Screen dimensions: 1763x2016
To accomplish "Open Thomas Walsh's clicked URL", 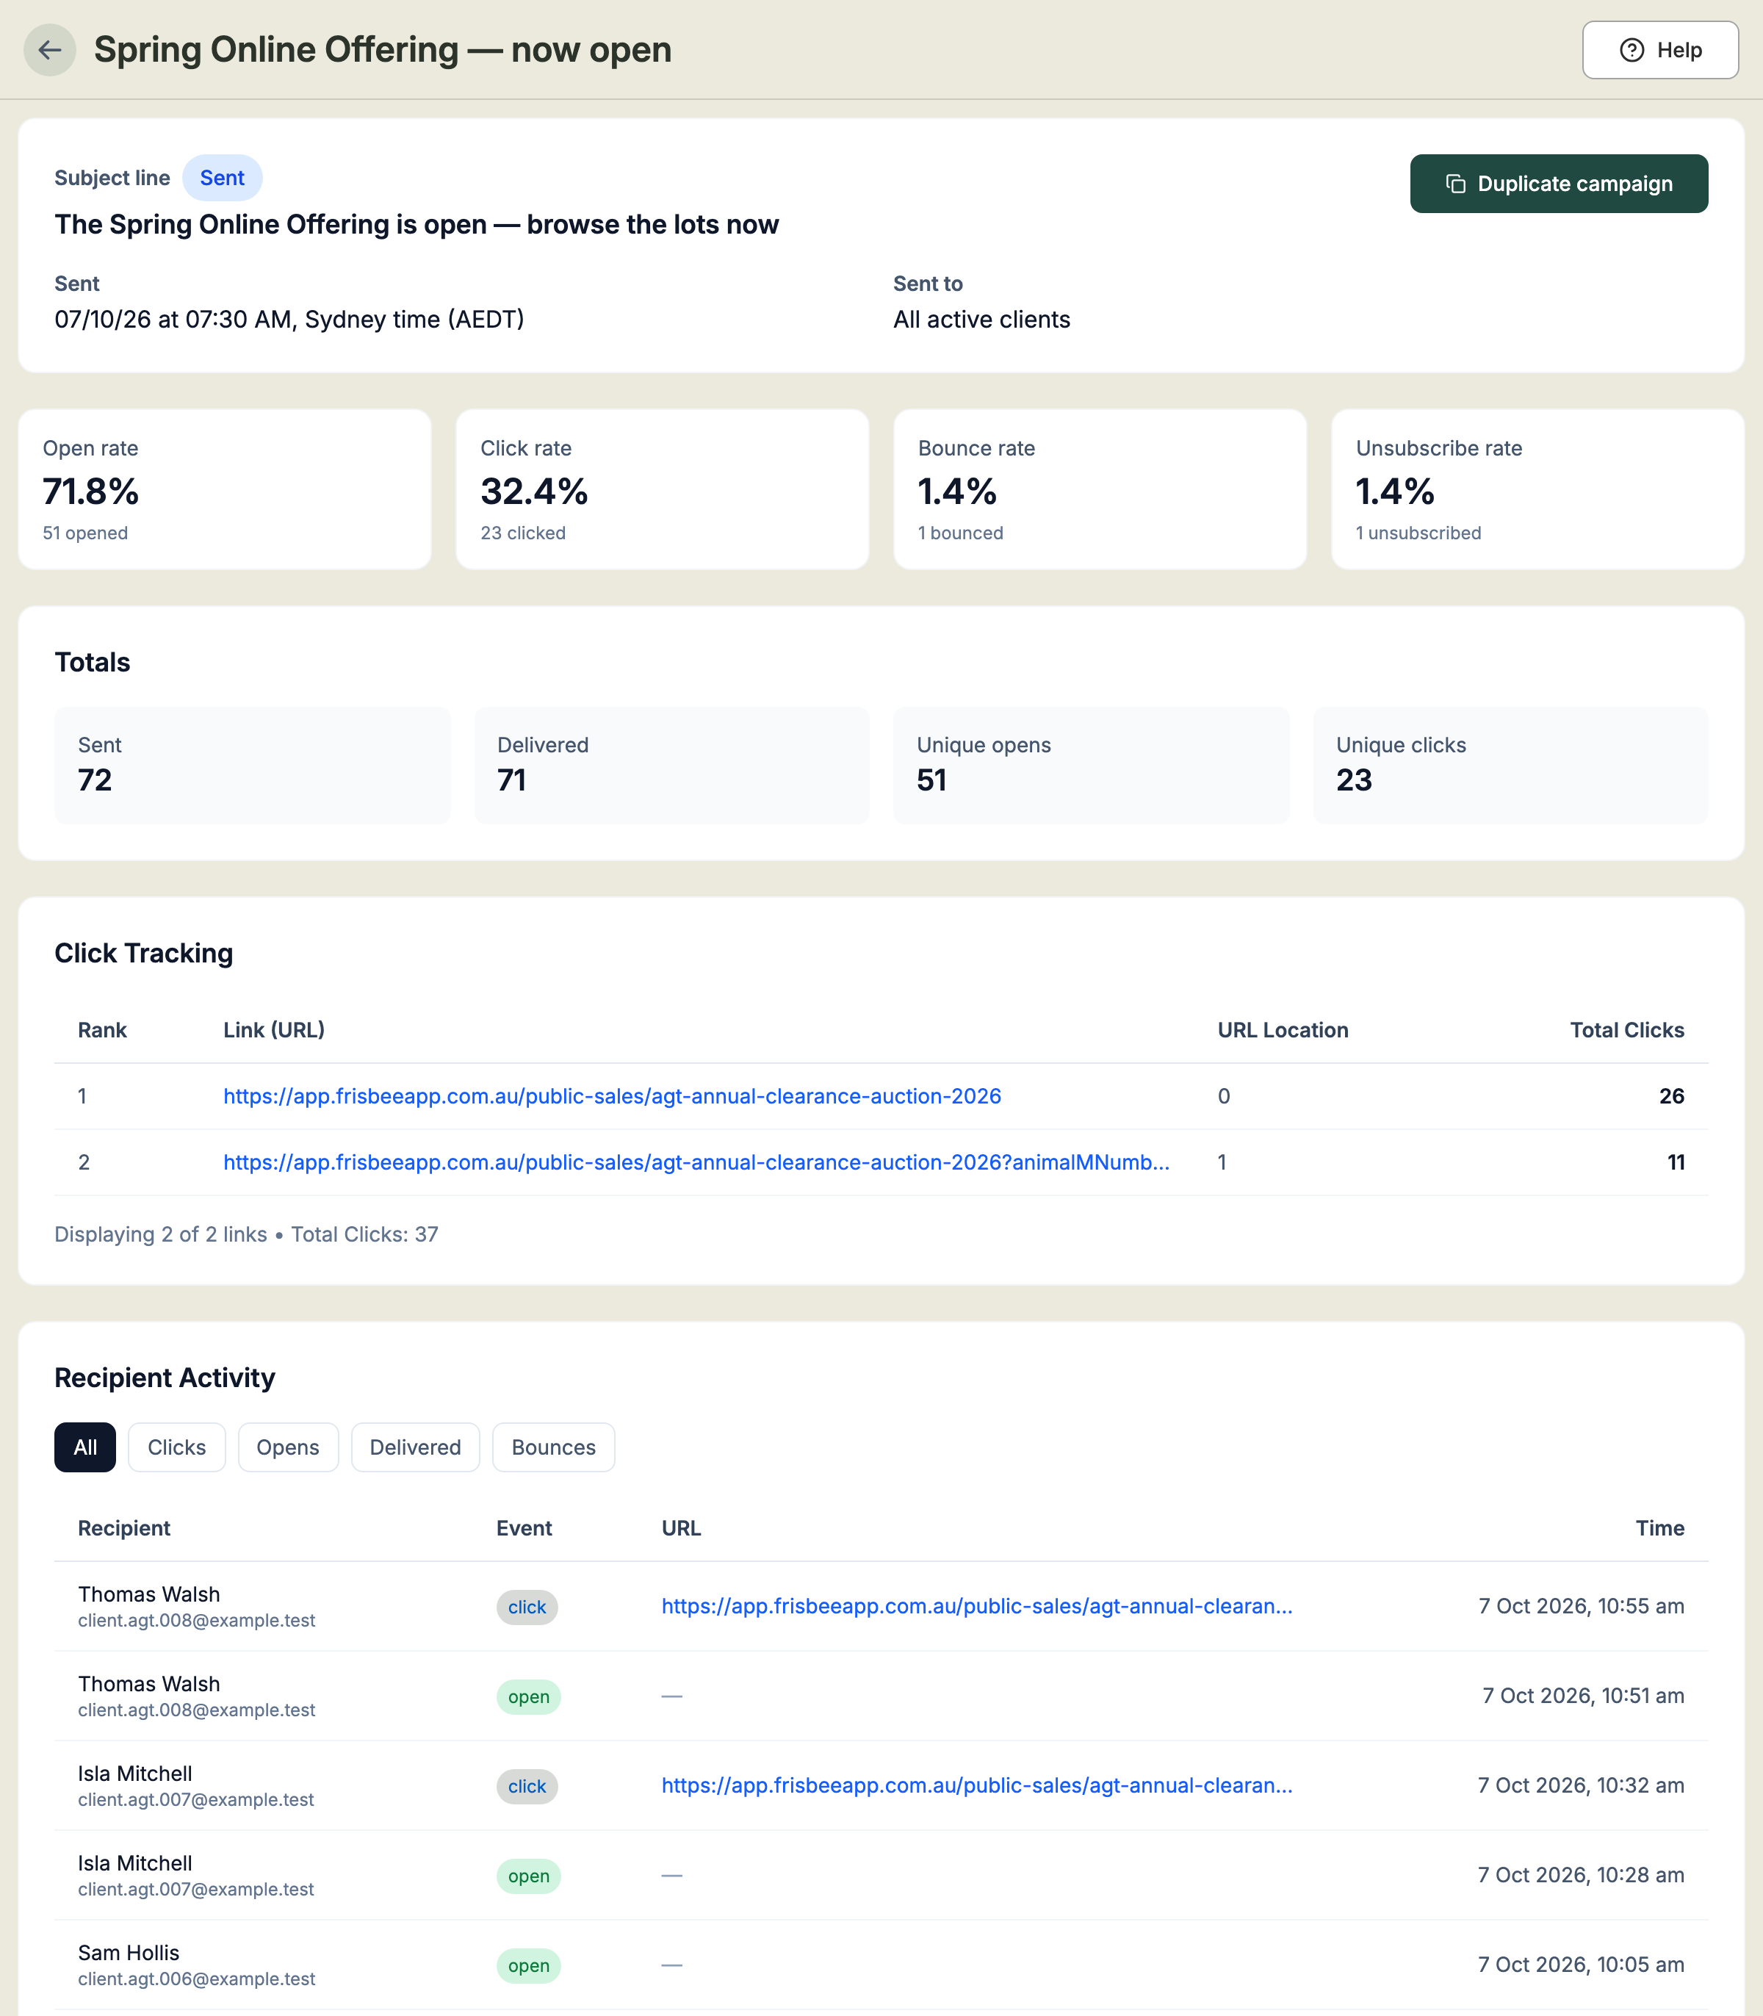I will click(x=977, y=1606).
